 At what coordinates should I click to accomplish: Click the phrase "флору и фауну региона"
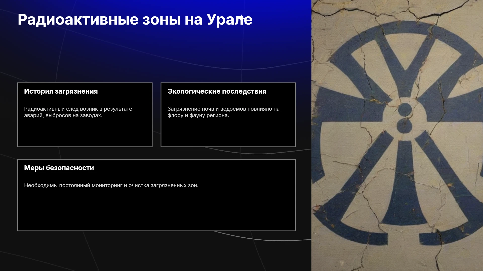click(198, 115)
